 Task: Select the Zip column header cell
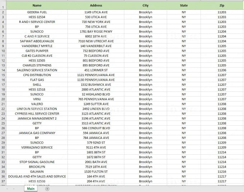pos(222,5)
